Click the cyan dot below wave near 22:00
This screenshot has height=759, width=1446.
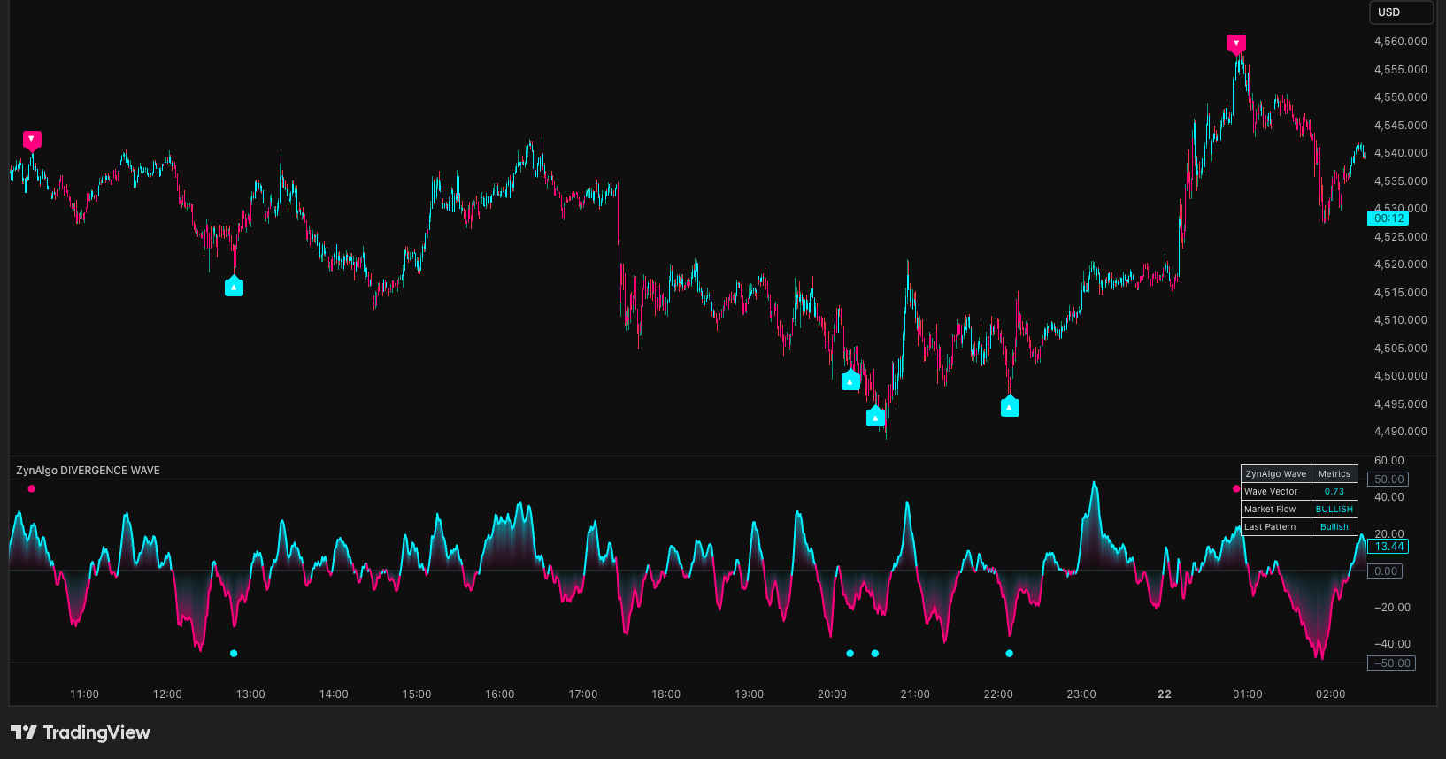(x=1010, y=654)
